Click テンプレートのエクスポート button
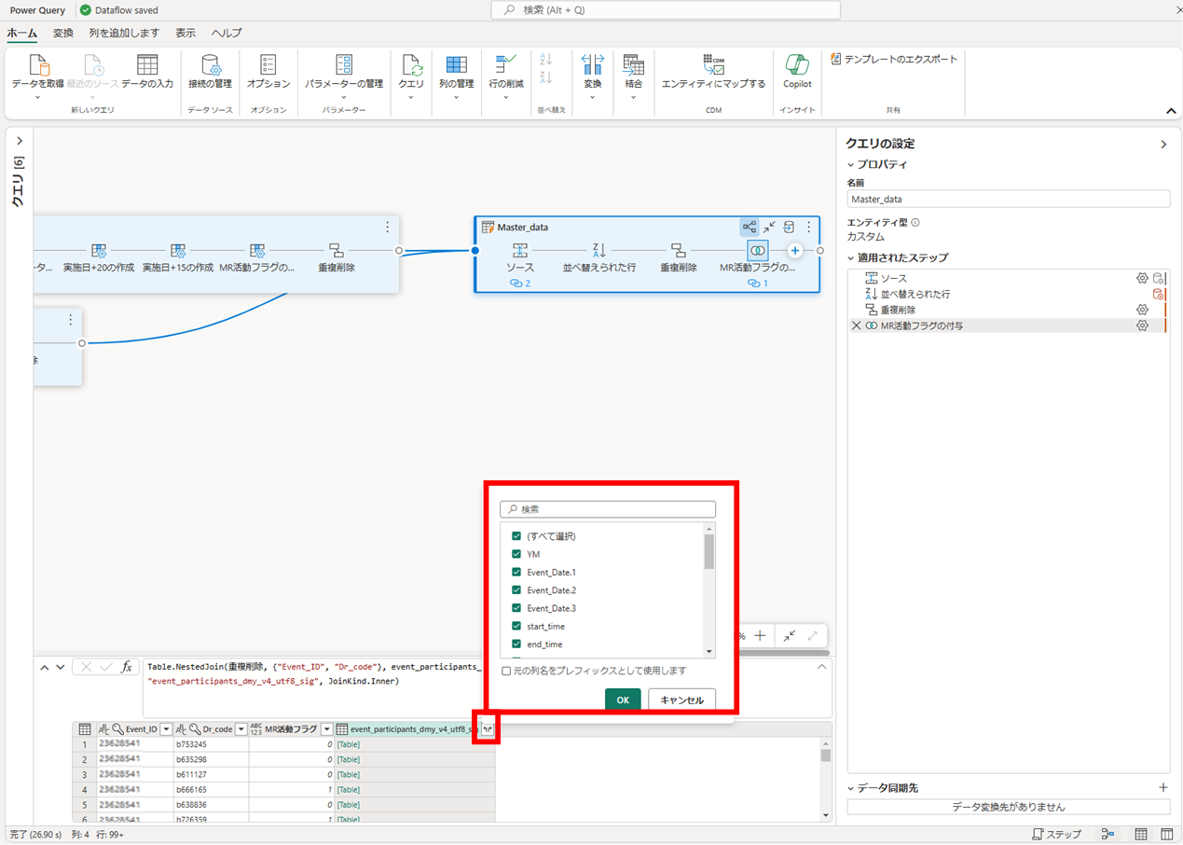 (893, 59)
